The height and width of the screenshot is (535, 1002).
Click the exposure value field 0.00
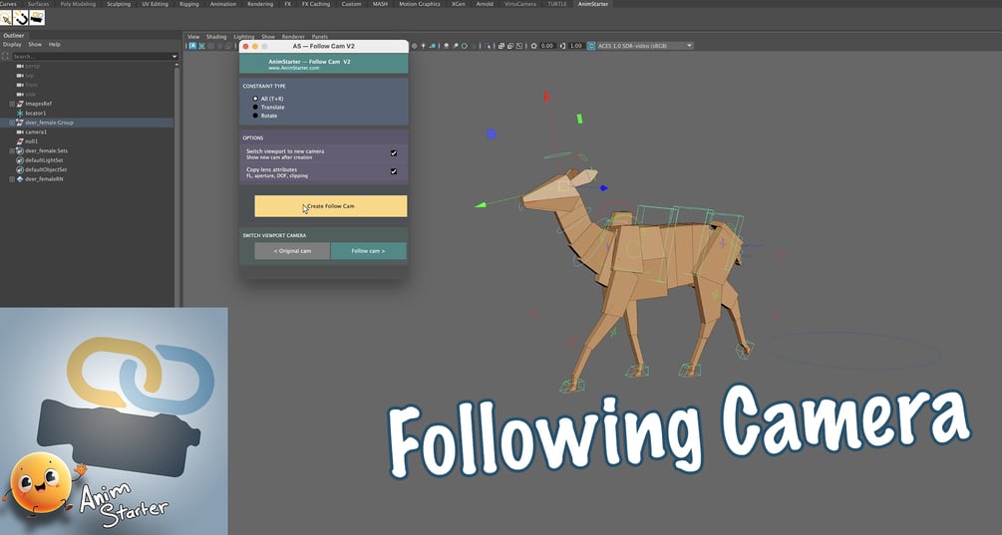click(547, 46)
